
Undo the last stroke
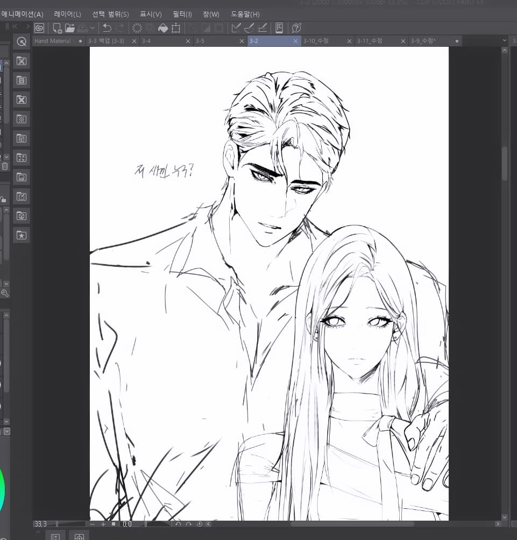pyautogui.click(x=107, y=28)
